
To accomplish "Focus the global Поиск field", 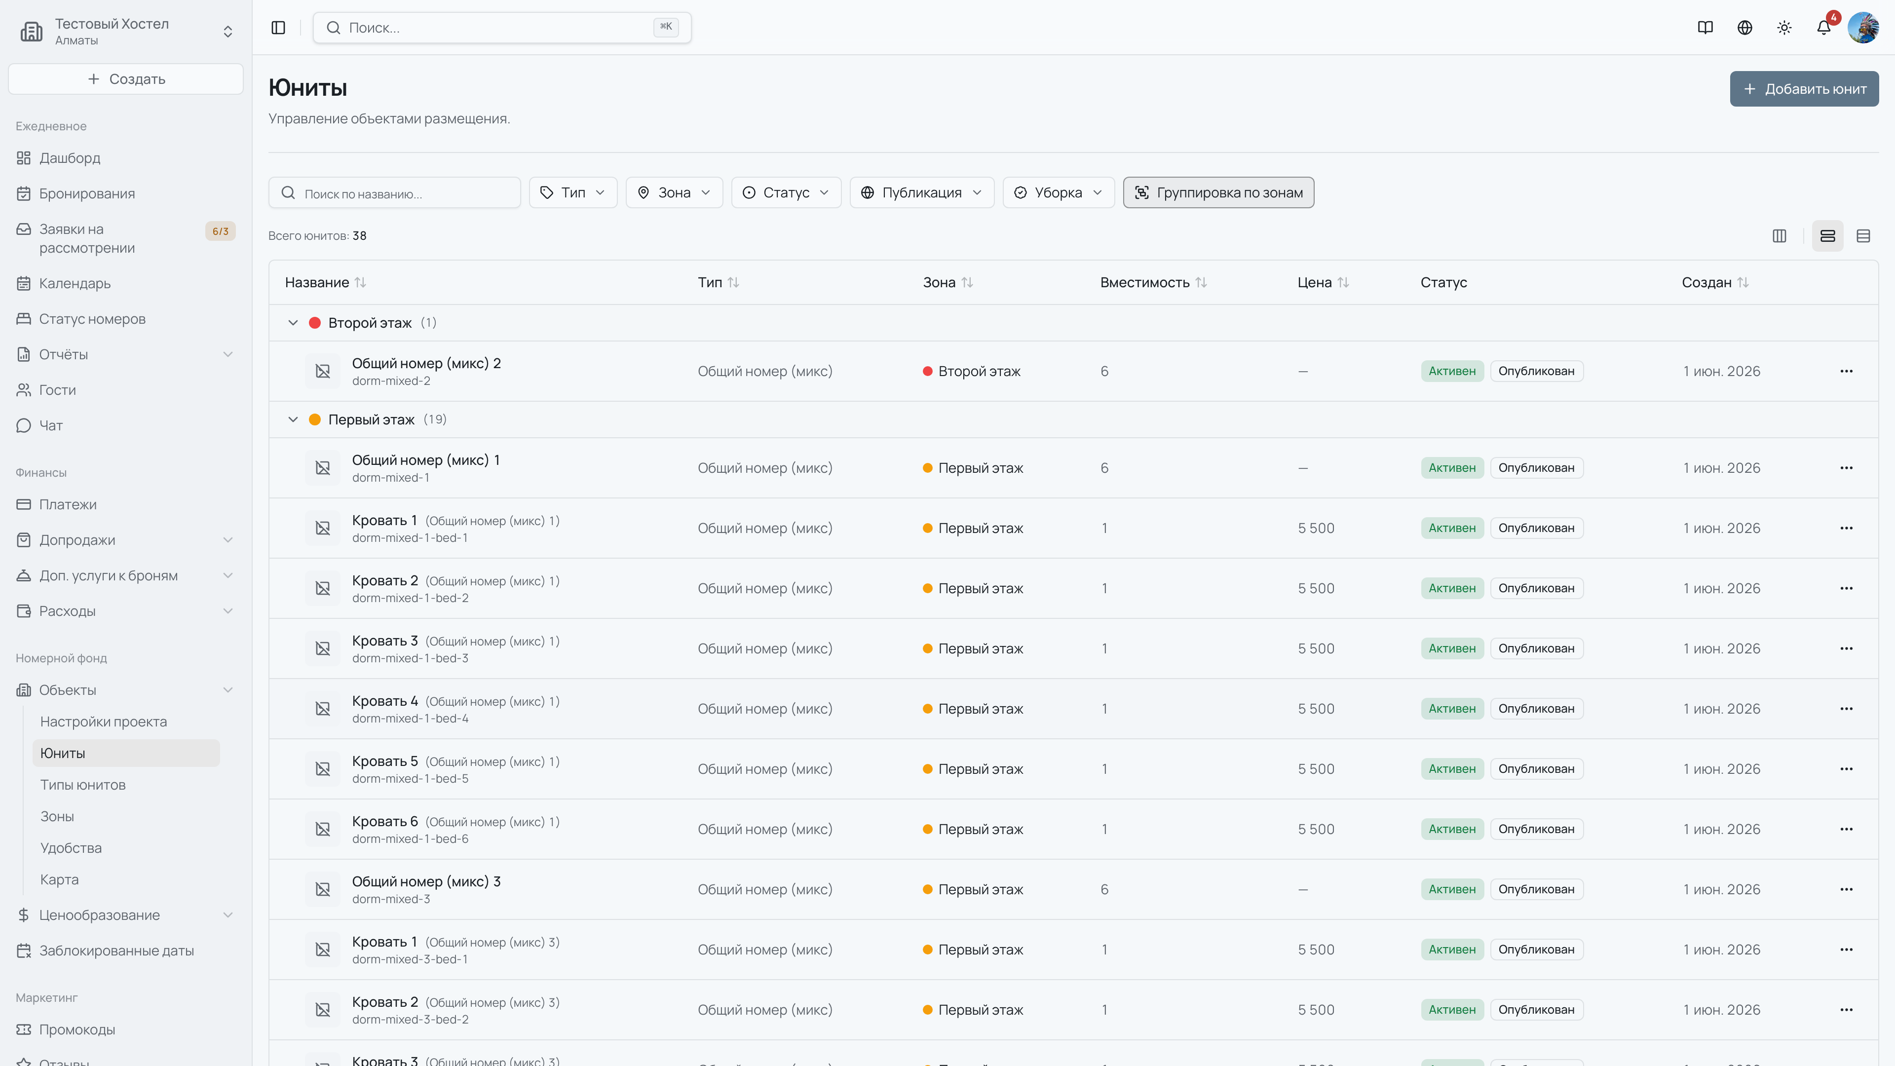I will coord(502,27).
